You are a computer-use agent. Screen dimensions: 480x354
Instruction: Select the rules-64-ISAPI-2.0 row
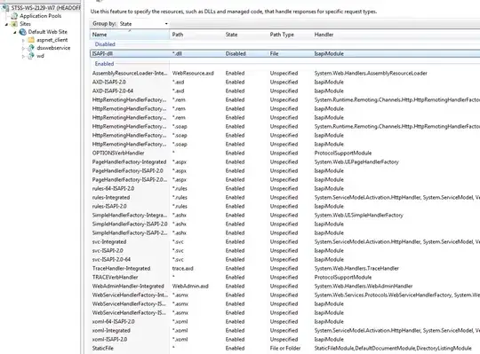click(x=285, y=188)
